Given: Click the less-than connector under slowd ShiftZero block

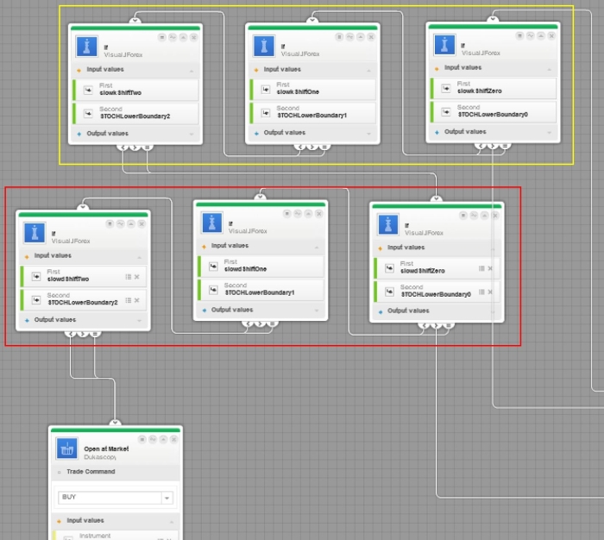Looking at the screenshot, I should point(425,326).
